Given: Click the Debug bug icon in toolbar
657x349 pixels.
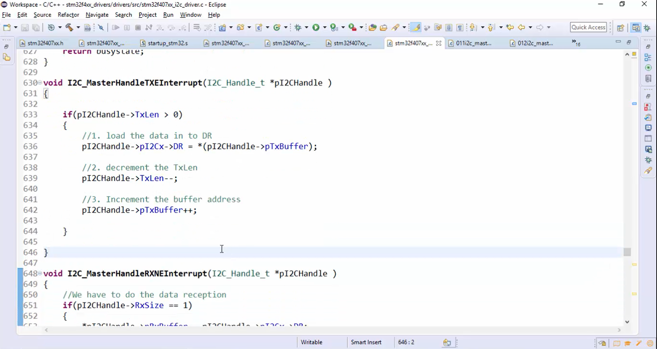Looking at the screenshot, I should pos(298,27).
